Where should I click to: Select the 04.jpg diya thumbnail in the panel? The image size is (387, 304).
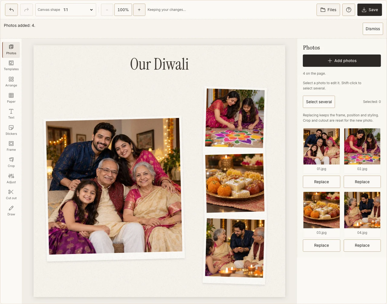[362, 210]
